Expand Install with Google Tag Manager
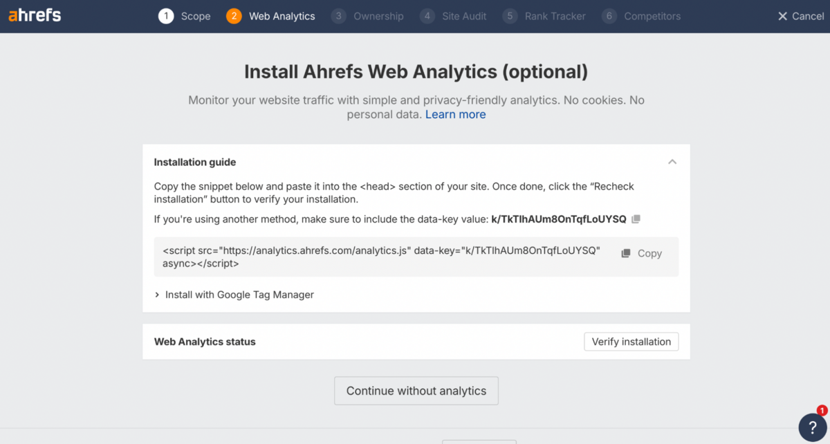 tap(234, 295)
